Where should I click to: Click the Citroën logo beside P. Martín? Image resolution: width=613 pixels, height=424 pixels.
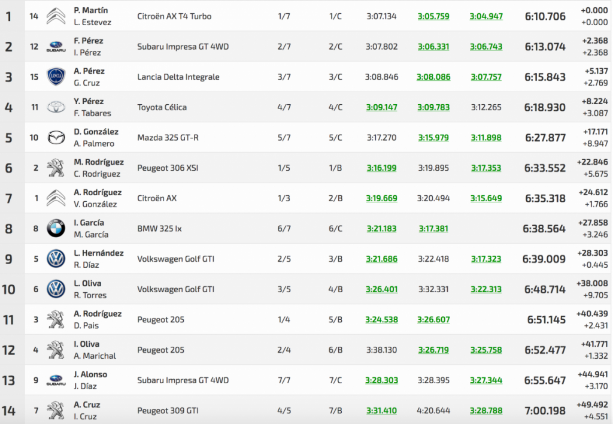[56, 16]
